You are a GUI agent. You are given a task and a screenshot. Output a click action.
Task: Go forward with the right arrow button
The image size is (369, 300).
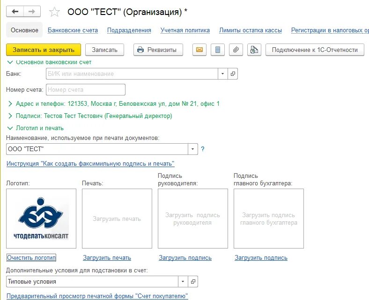click(x=32, y=11)
